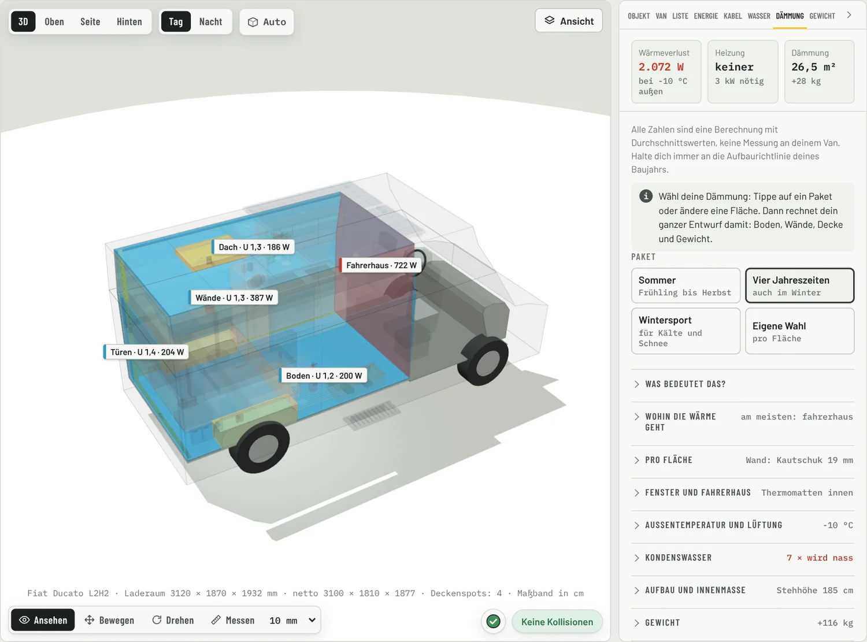The height and width of the screenshot is (642, 867).
Task: Switch to Hinten rear view
Action: [x=129, y=21]
